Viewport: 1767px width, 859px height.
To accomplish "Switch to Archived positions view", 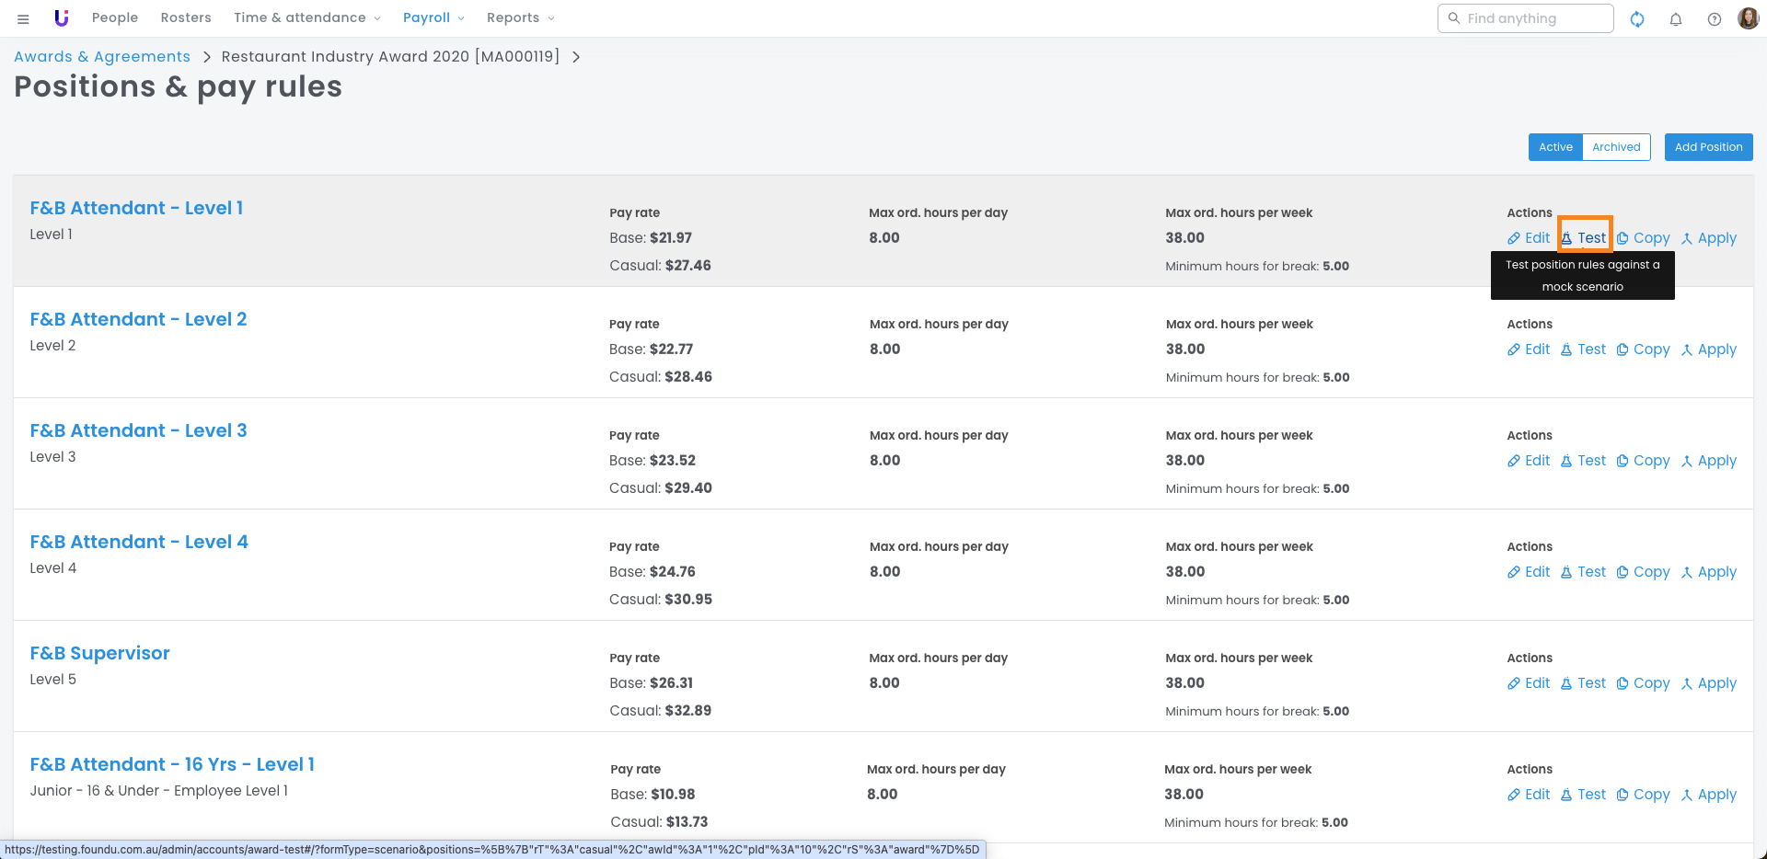I will pos(1616,147).
